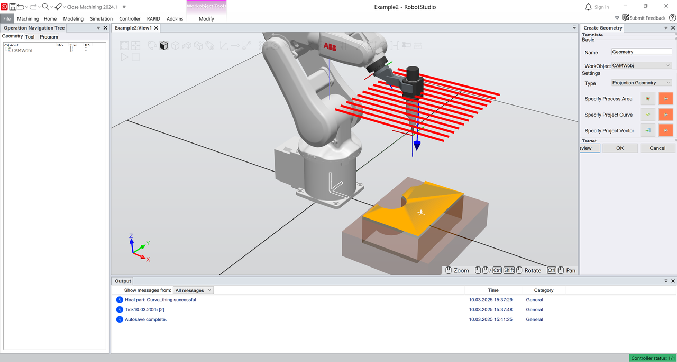The image size is (677, 362).
Task: Toggle the wireframe cube selection mode
Action: pos(176,45)
